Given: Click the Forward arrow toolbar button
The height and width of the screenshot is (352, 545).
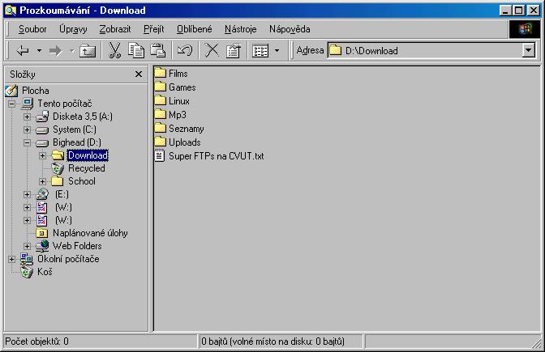Looking at the screenshot, I should tap(56, 51).
